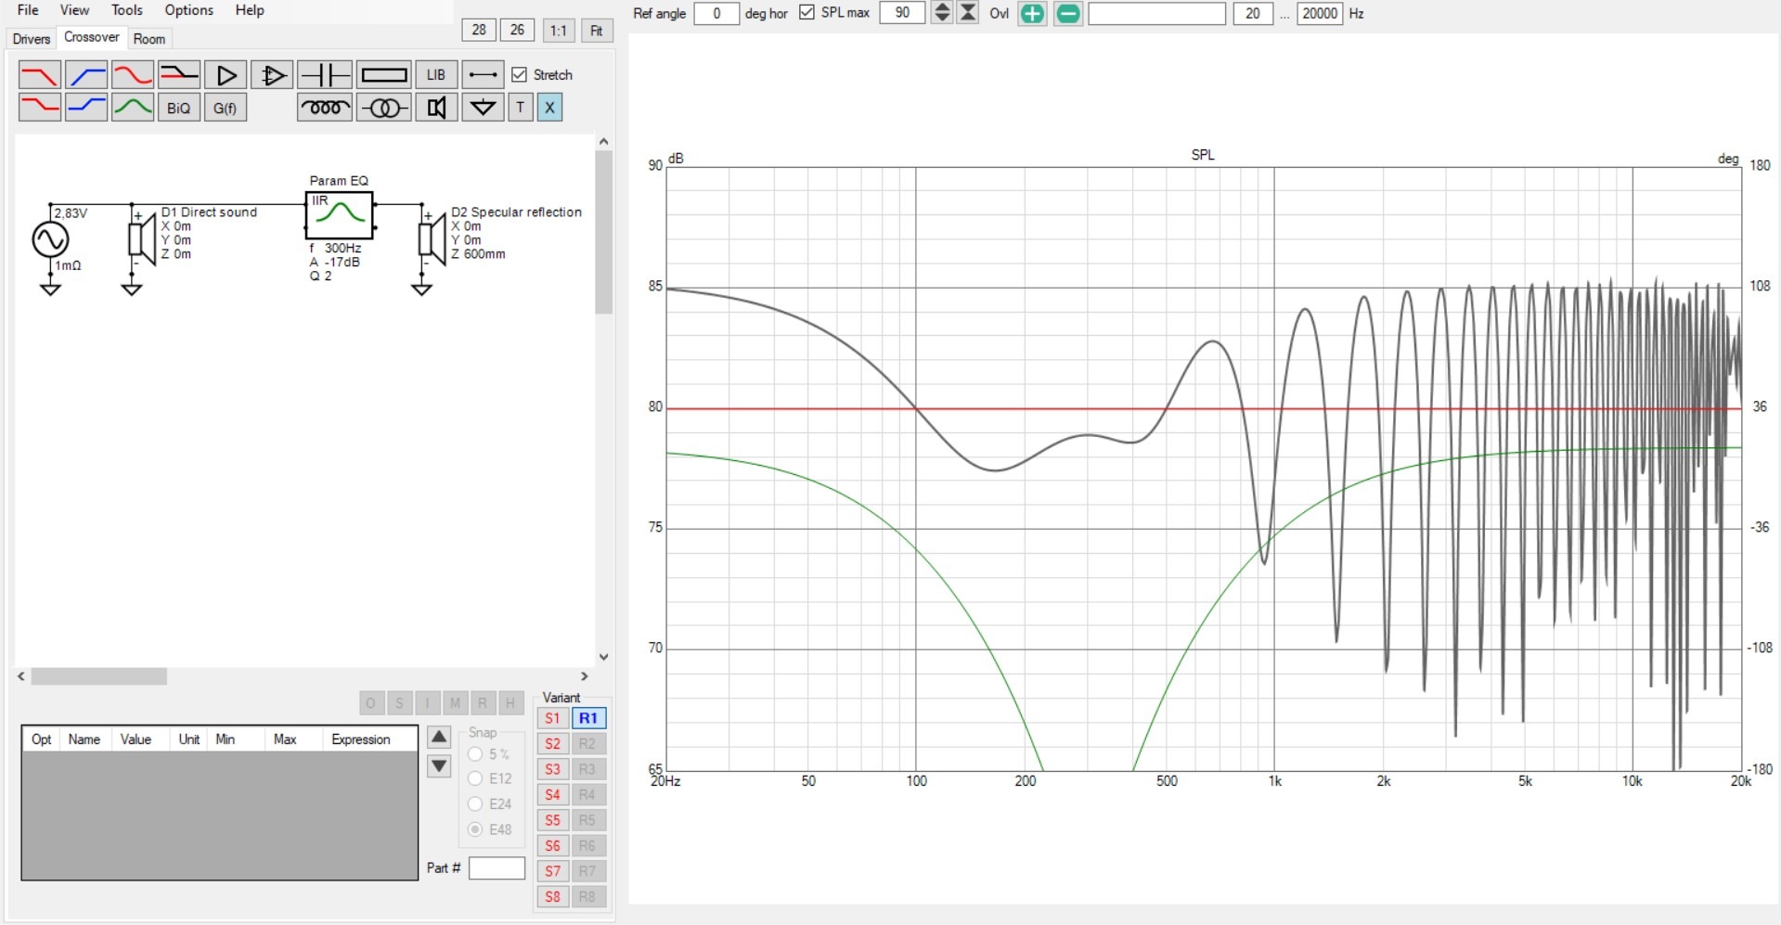Select the E24 snap radio button
The height and width of the screenshot is (925, 1781).
tap(475, 803)
